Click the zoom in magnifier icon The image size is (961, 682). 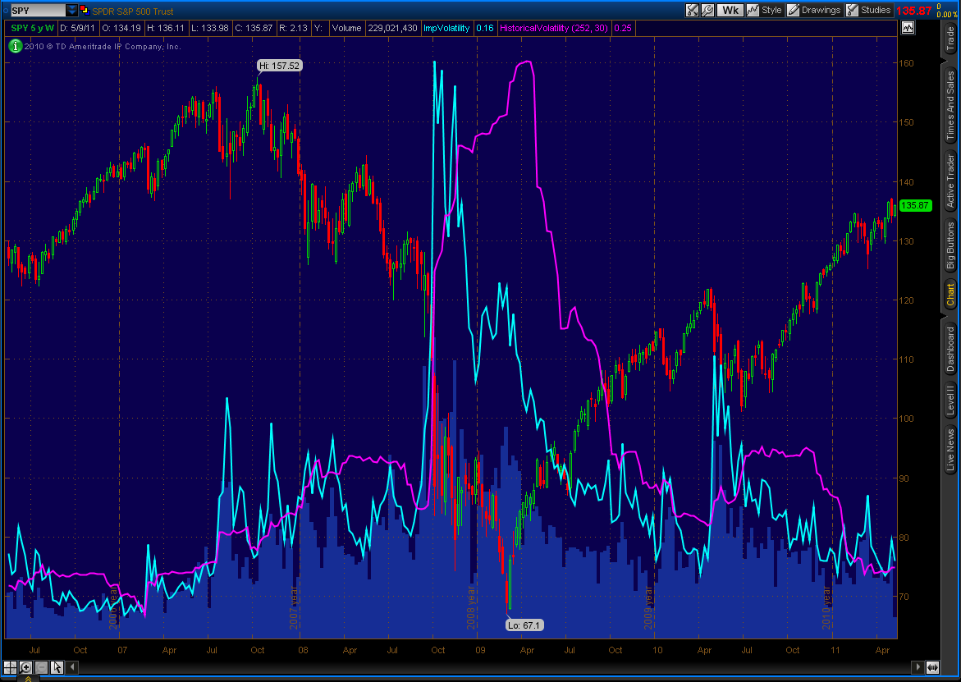pos(25,667)
